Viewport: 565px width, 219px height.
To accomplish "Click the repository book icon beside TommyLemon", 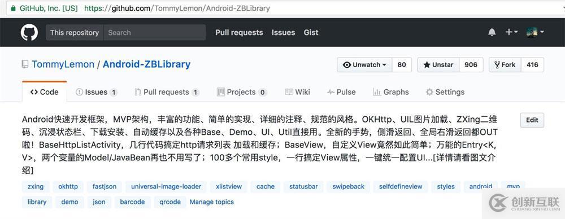I will [25, 64].
